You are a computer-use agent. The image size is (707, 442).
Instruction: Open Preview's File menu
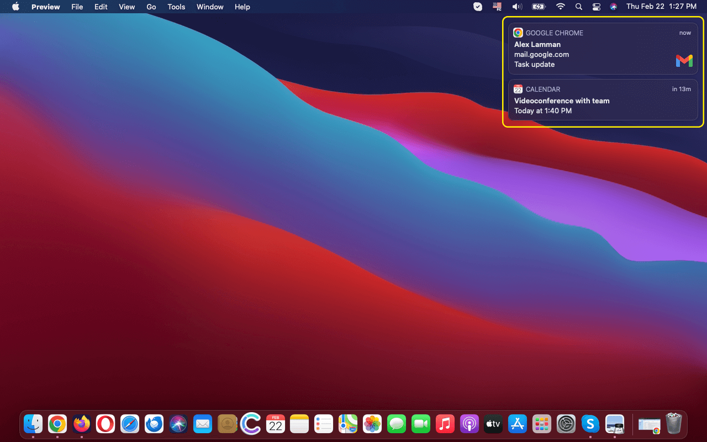[77, 7]
